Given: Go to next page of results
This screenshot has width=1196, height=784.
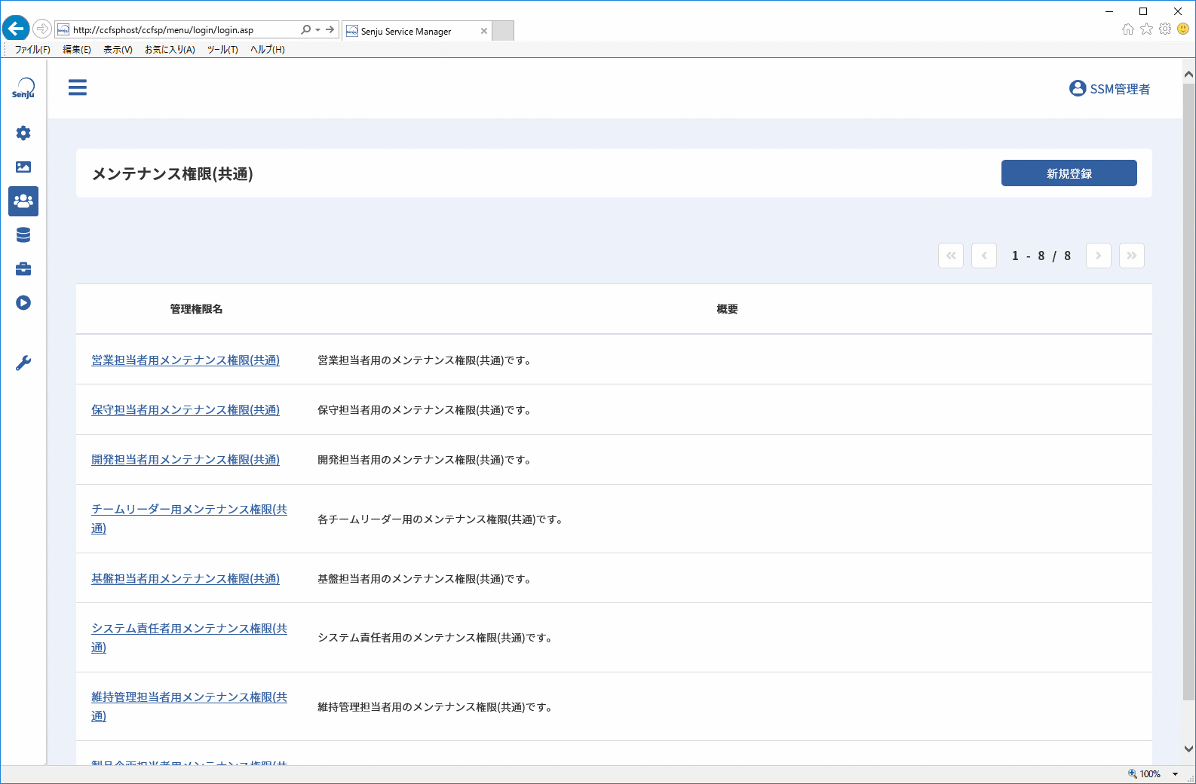Looking at the screenshot, I should [1099, 256].
